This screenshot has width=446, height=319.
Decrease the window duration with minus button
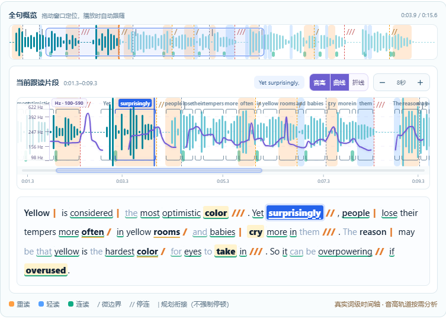point(382,82)
